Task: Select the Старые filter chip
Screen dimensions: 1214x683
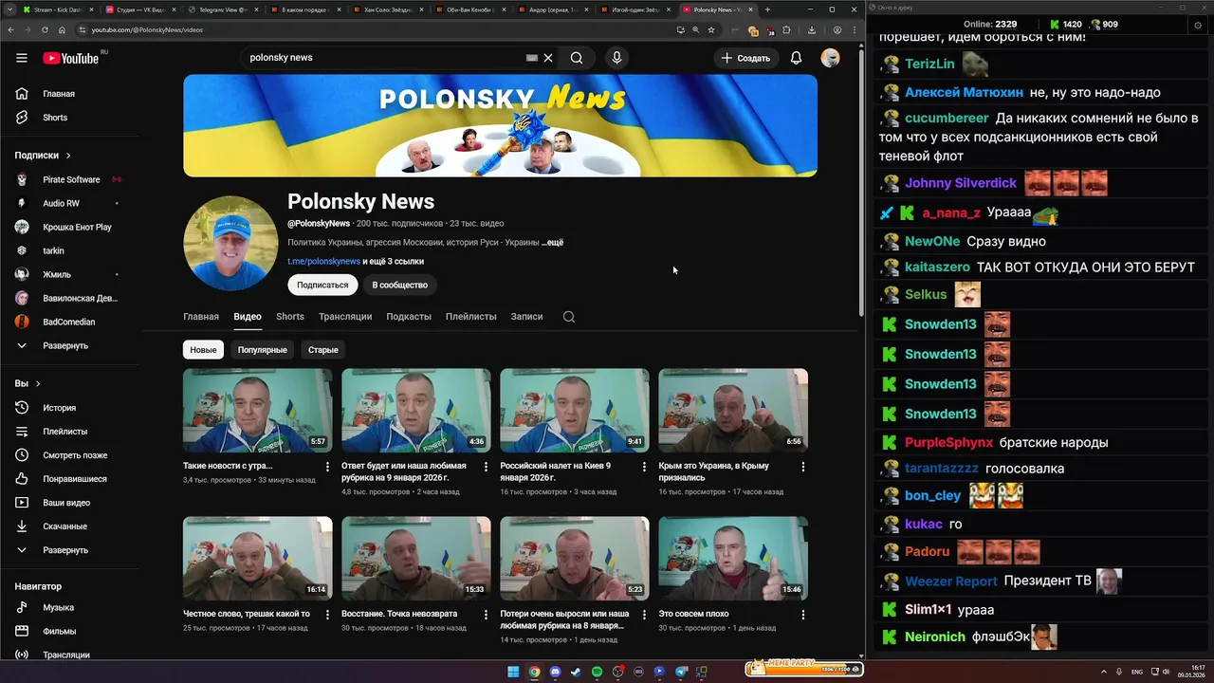Action: pos(323,350)
